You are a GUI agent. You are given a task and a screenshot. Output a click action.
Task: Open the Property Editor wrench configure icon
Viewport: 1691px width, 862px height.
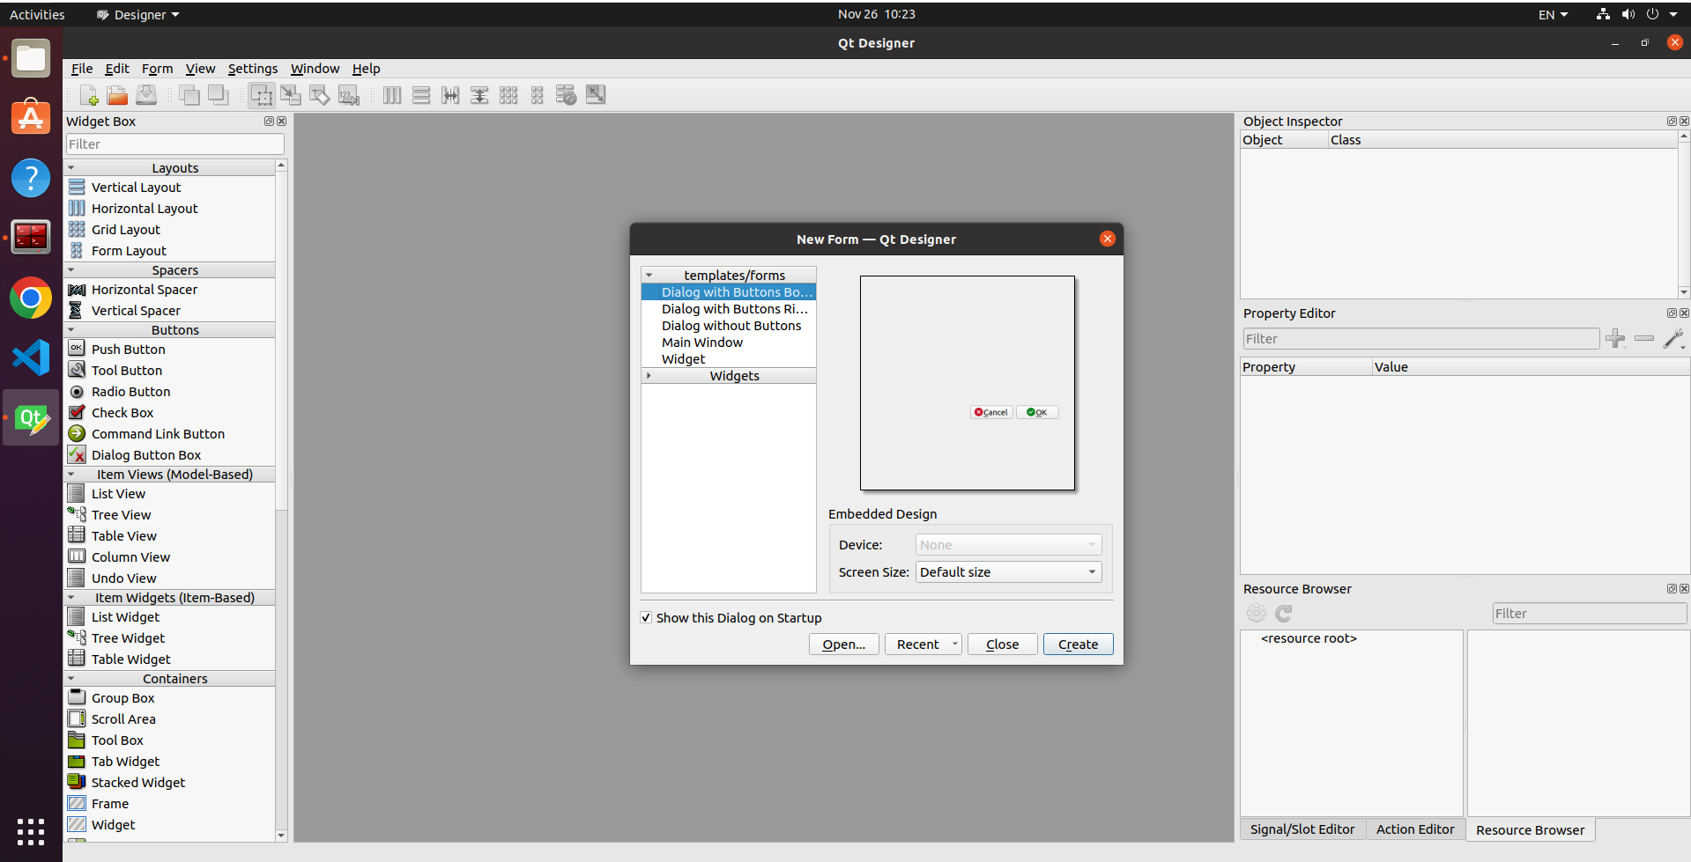(1673, 339)
